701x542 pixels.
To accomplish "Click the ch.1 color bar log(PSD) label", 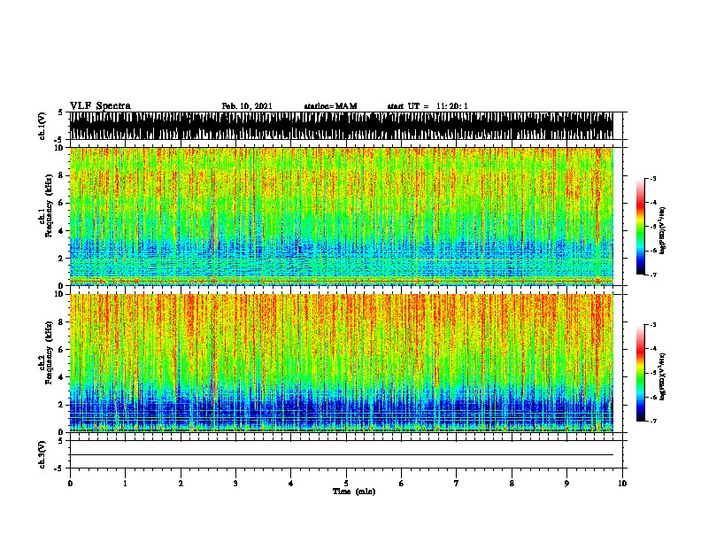I will (x=662, y=230).
